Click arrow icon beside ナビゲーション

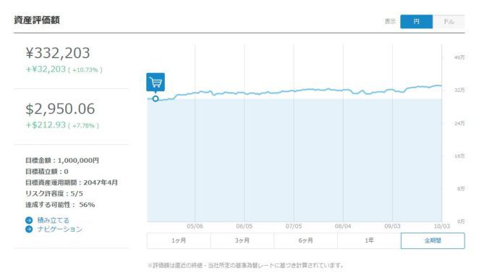click(x=29, y=229)
